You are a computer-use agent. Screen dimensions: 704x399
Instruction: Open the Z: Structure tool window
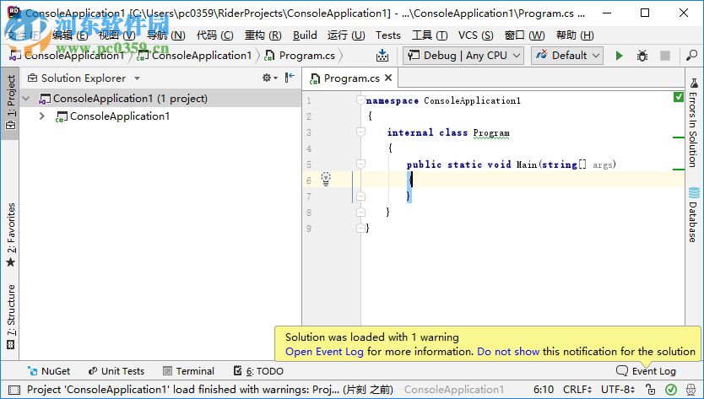(10, 317)
